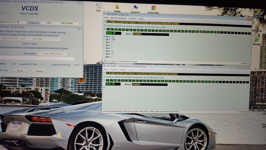
Task: Toggle the Bit 0 checkbox
Action: [x=113, y=37]
